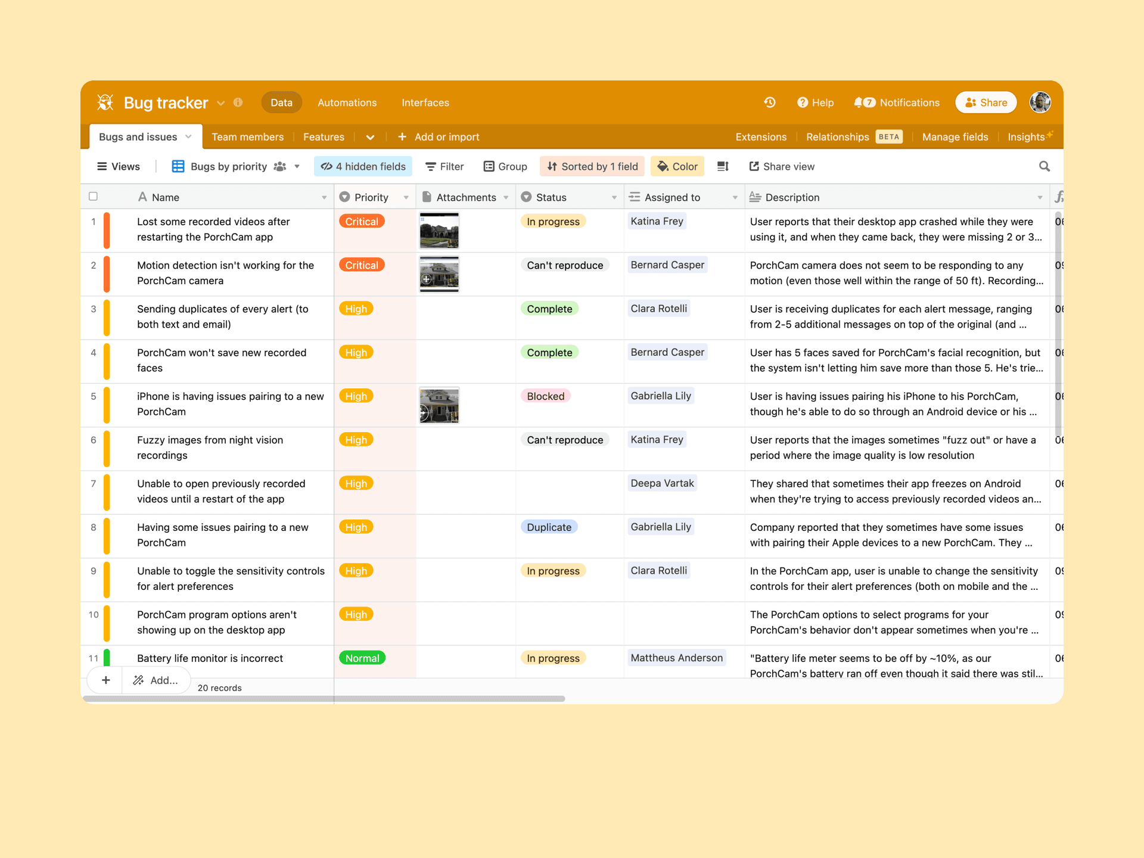Open the attachment thumbnail in row 1
The width and height of the screenshot is (1144, 858).
tap(439, 231)
